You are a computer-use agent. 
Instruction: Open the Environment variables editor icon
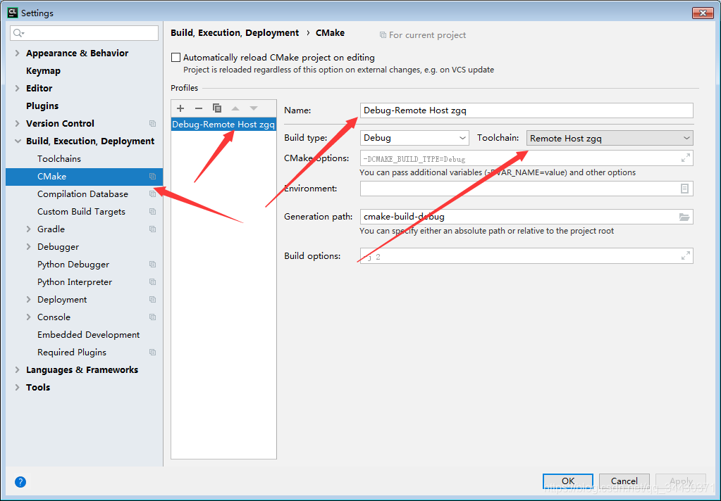[684, 189]
